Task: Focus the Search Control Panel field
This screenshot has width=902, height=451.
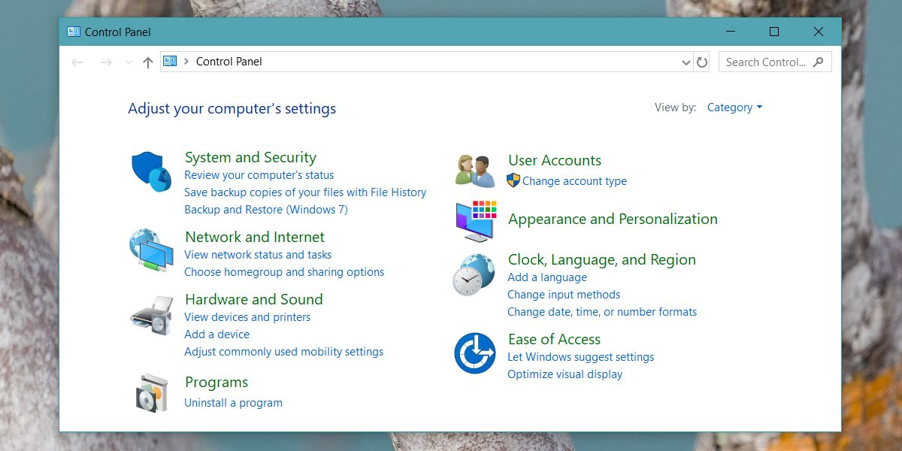Action: coord(775,62)
